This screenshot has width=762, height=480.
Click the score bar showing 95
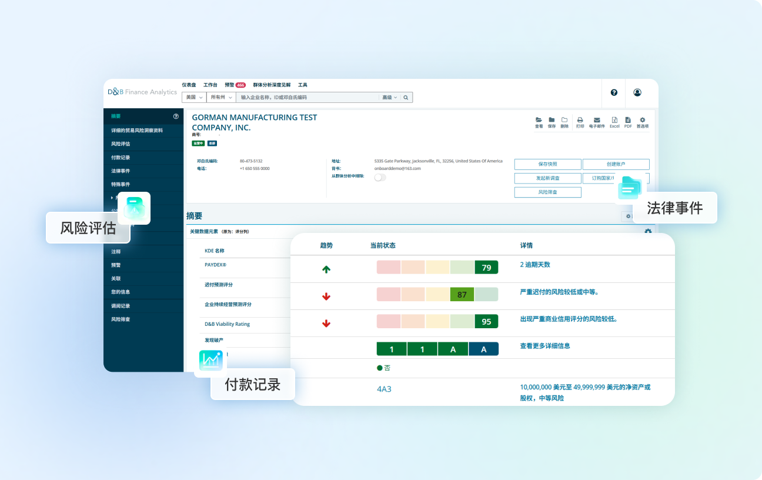click(437, 321)
